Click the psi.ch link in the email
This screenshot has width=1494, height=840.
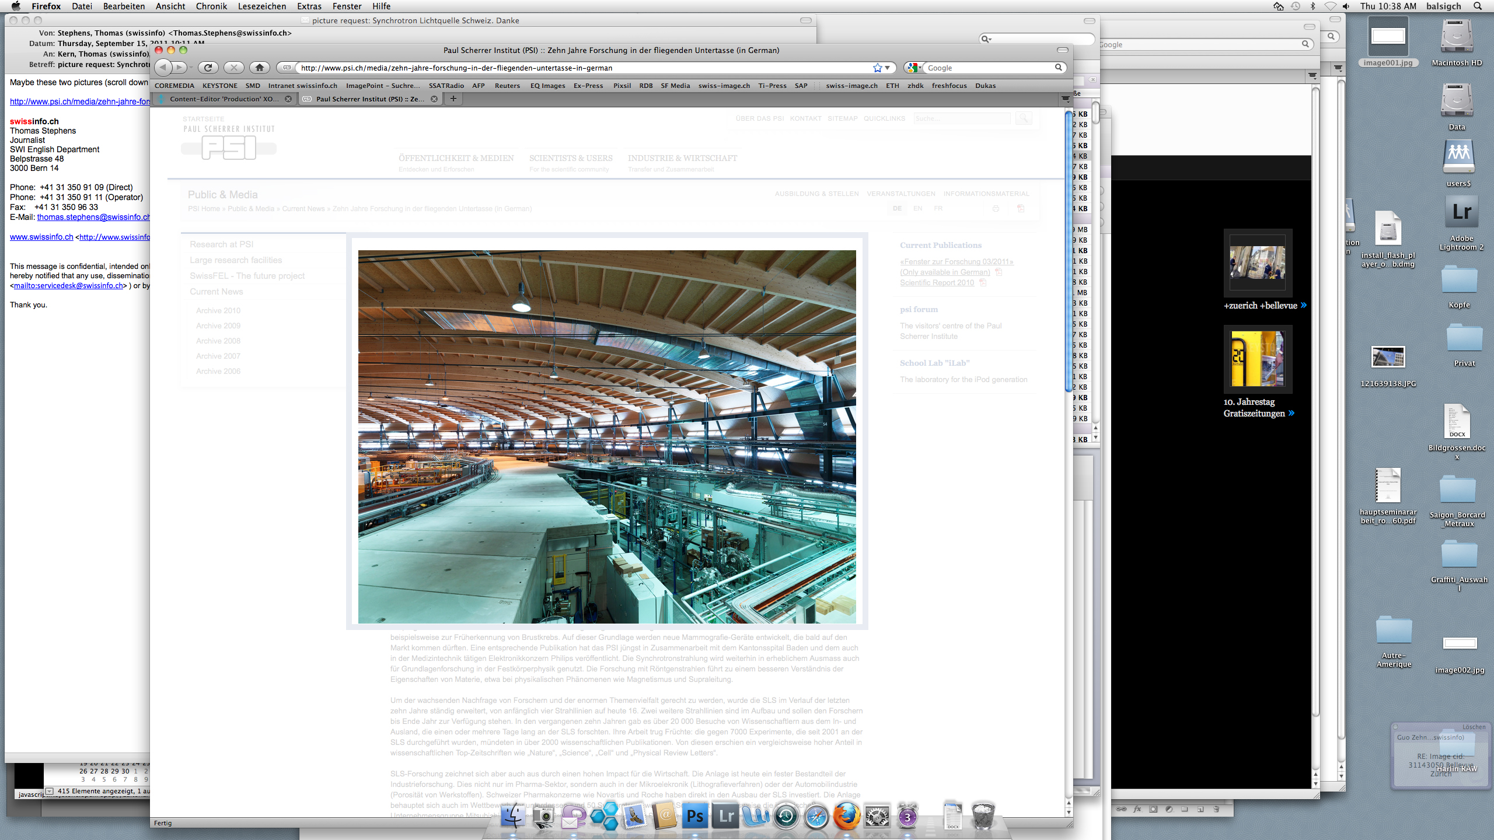[x=79, y=101]
